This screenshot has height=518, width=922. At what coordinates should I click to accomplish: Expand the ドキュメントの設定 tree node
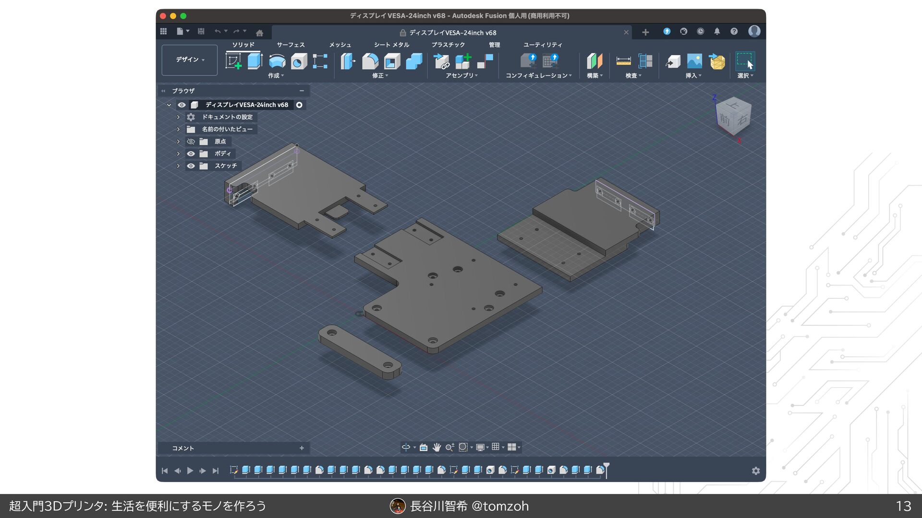click(x=178, y=117)
